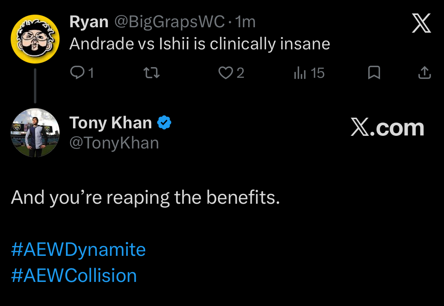
Task: Open the #AEWDynamite hashtag
Action: (79, 250)
